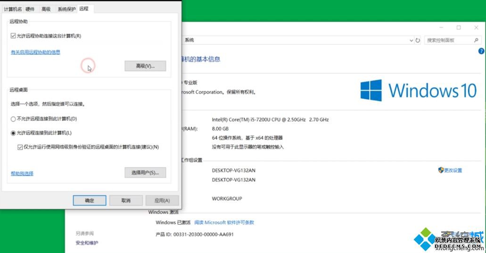Open the 系统保护 tab
Viewport: 486px width, 253px height.
click(x=66, y=9)
